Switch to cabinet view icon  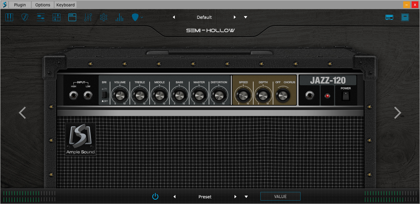pos(405,17)
